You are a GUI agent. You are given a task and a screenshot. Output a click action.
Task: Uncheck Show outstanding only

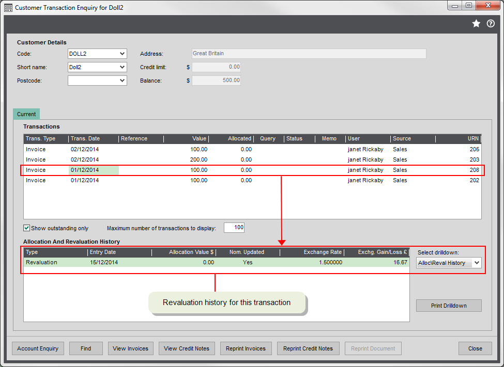pyautogui.click(x=26, y=228)
